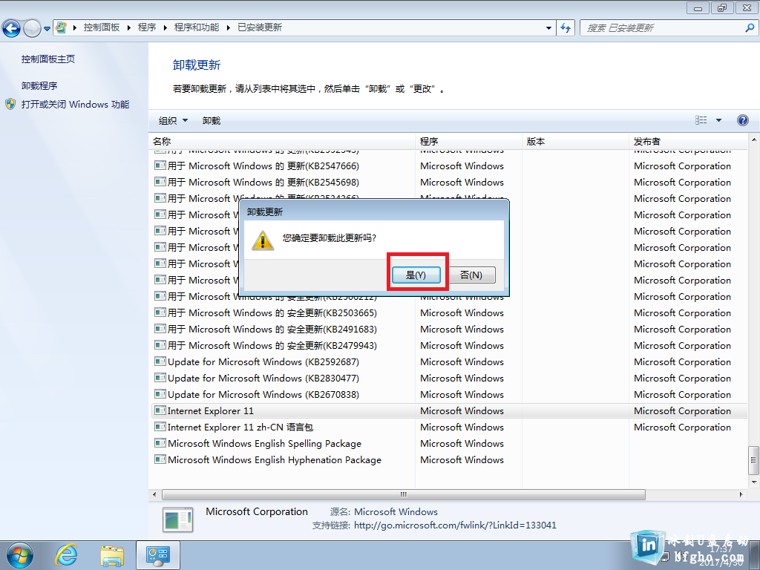The width and height of the screenshot is (760, 570).
Task: Select Internet Explorer 11 zh-CN 语言包 entry
Action: click(x=449, y=427)
